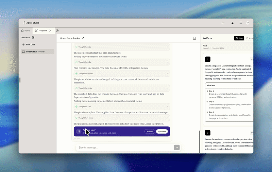
Task: Click the send message arrow button
Action: click(177, 148)
